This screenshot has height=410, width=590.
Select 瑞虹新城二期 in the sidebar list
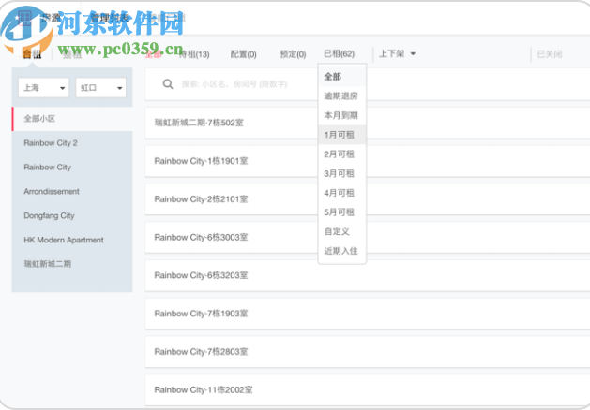(72, 264)
